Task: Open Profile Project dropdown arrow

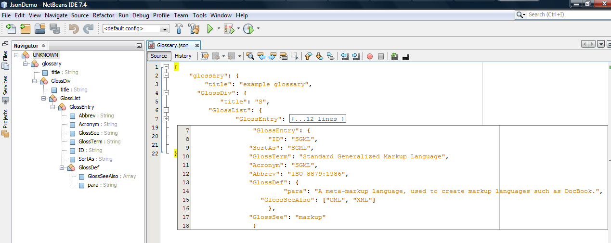Action: 258,29
